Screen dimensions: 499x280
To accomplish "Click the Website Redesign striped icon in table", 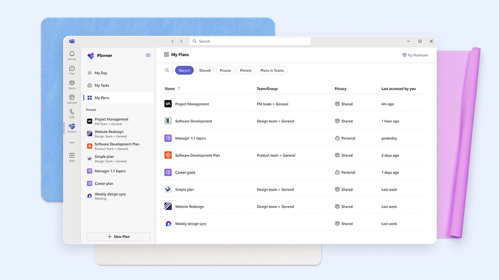I will [x=168, y=206].
